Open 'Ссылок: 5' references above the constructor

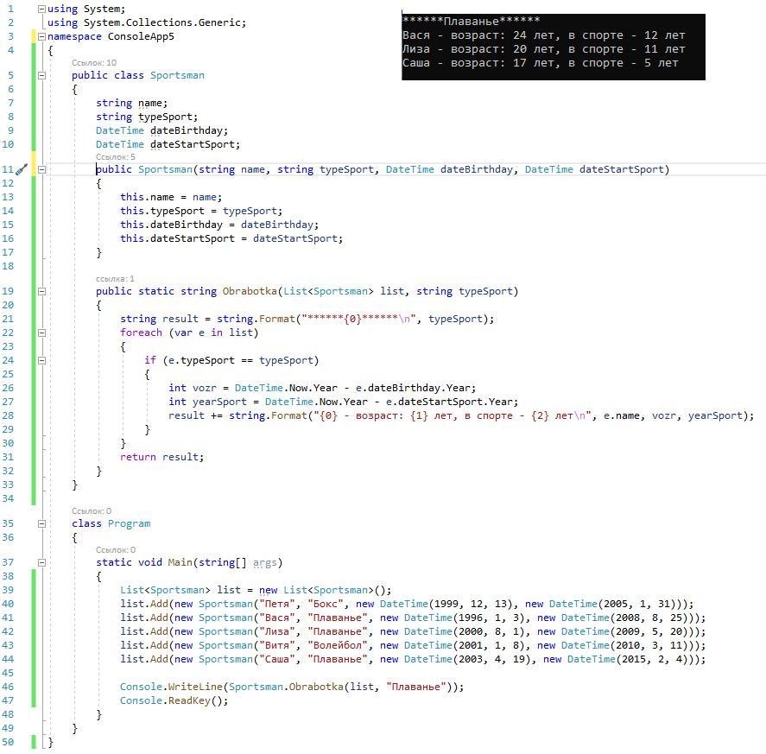116,157
